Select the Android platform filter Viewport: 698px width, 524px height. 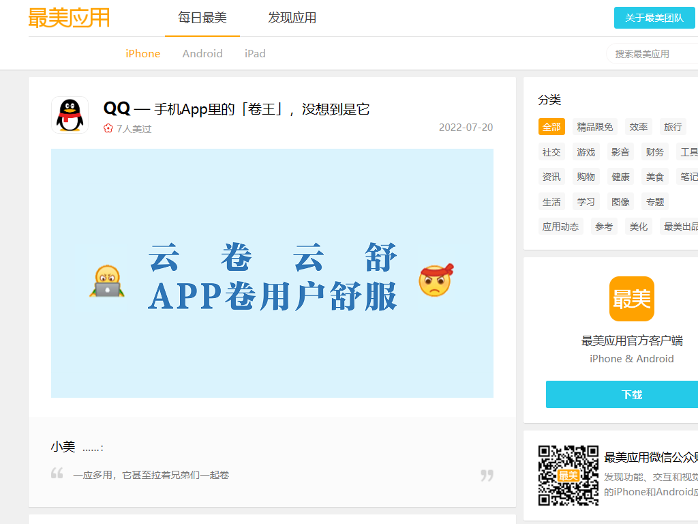(x=202, y=54)
